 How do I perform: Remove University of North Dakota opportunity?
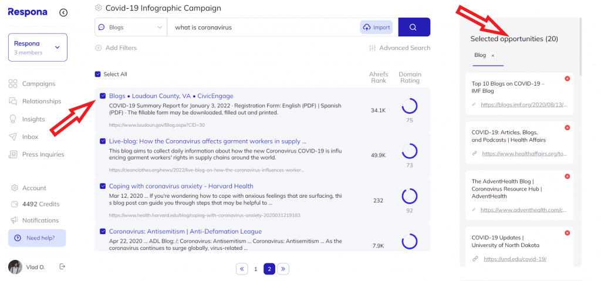(x=568, y=233)
